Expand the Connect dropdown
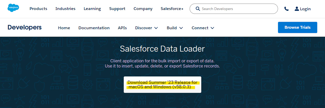 tap(203, 28)
